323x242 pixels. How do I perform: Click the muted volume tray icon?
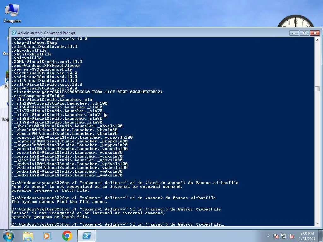click(291, 236)
